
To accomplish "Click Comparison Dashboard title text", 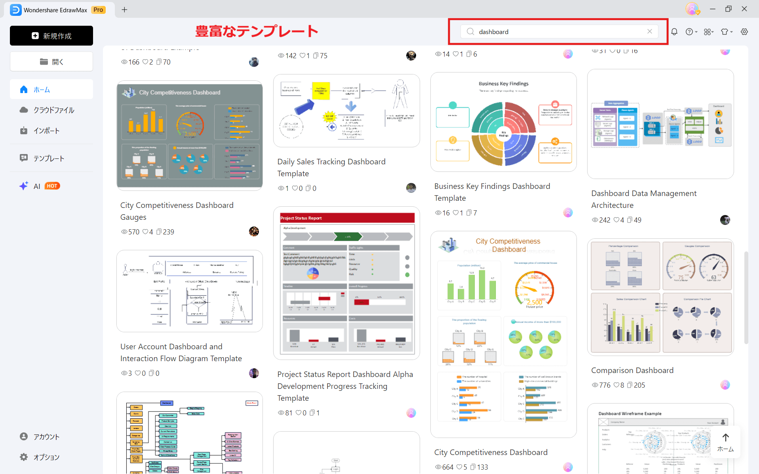I will point(632,370).
